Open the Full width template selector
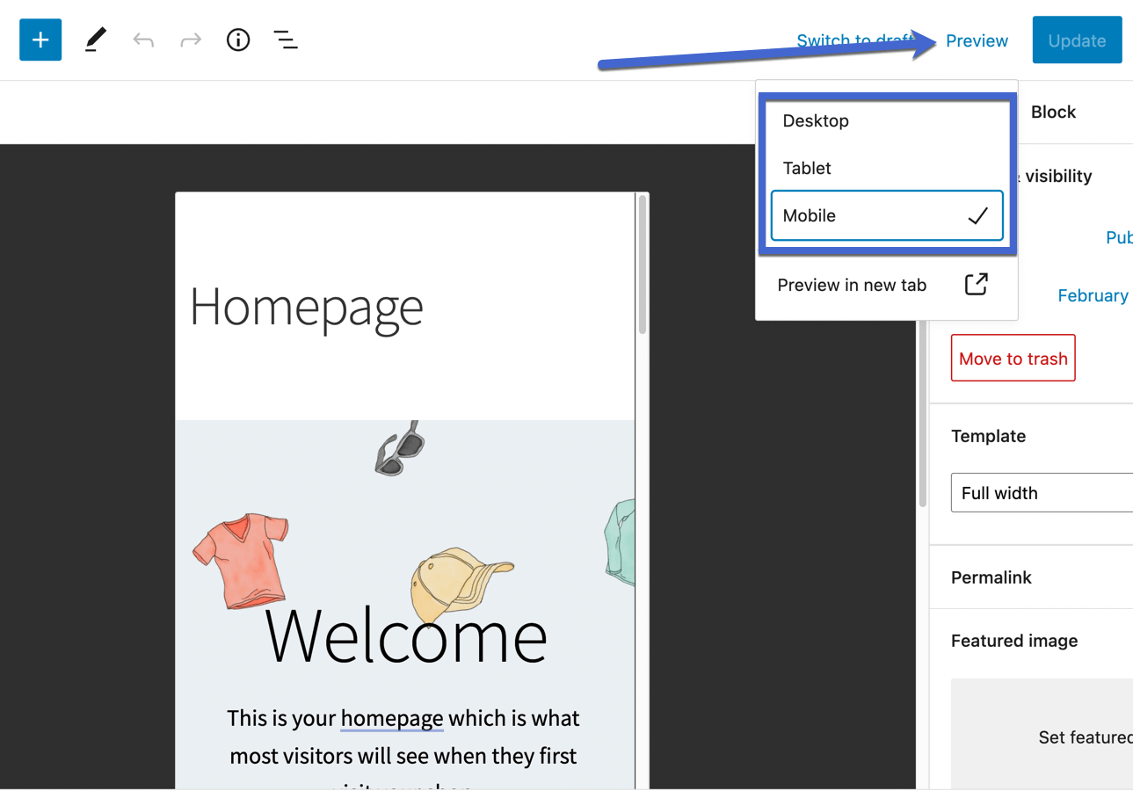1133x791 pixels. point(1041,492)
